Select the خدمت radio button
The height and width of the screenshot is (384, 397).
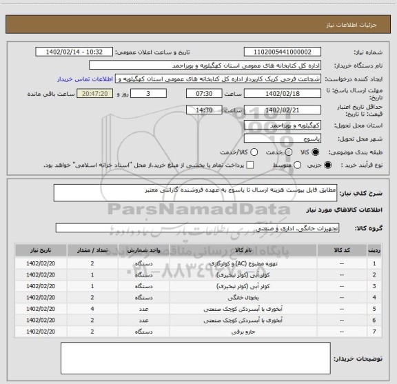click(x=289, y=152)
